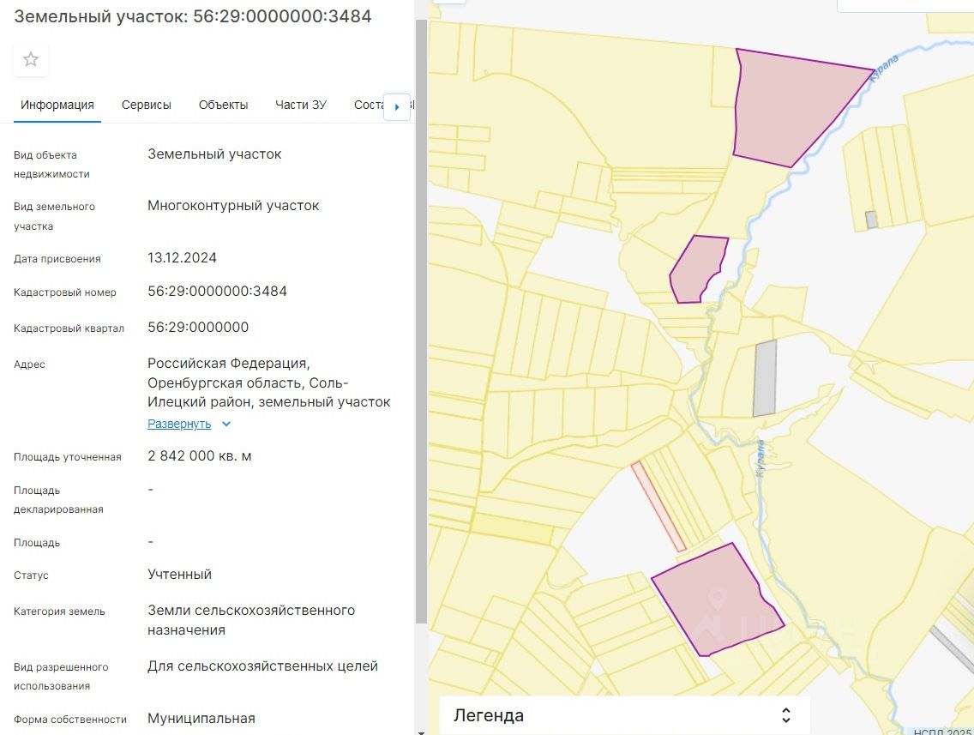Click the panel title Земельный участок: 56:29:0000000:3484

point(193,16)
